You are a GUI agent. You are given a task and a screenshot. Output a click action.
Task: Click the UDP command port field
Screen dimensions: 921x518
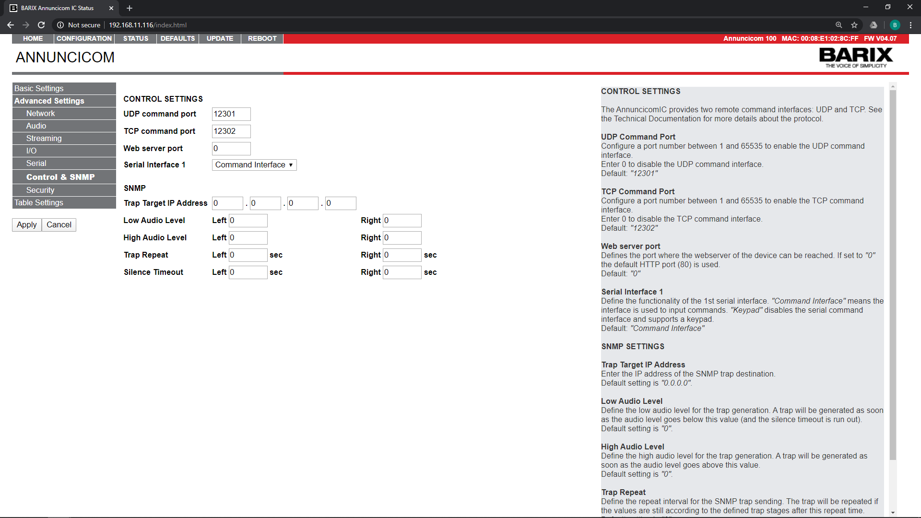(231, 114)
